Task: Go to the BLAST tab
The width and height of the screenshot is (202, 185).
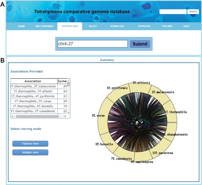Action: [93, 26]
